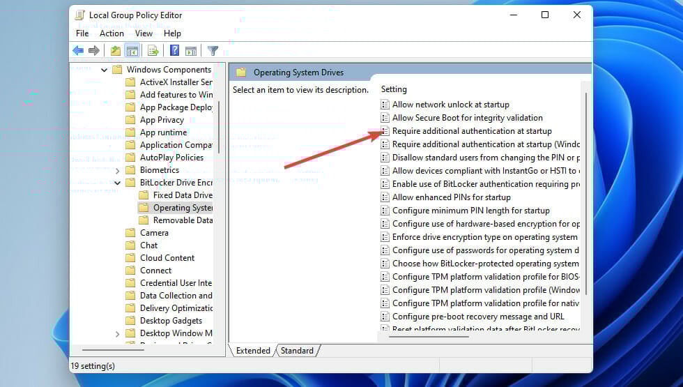This screenshot has width=683, height=387.
Task: Toggle the Show/Hide Action Pane icon
Action: point(191,50)
